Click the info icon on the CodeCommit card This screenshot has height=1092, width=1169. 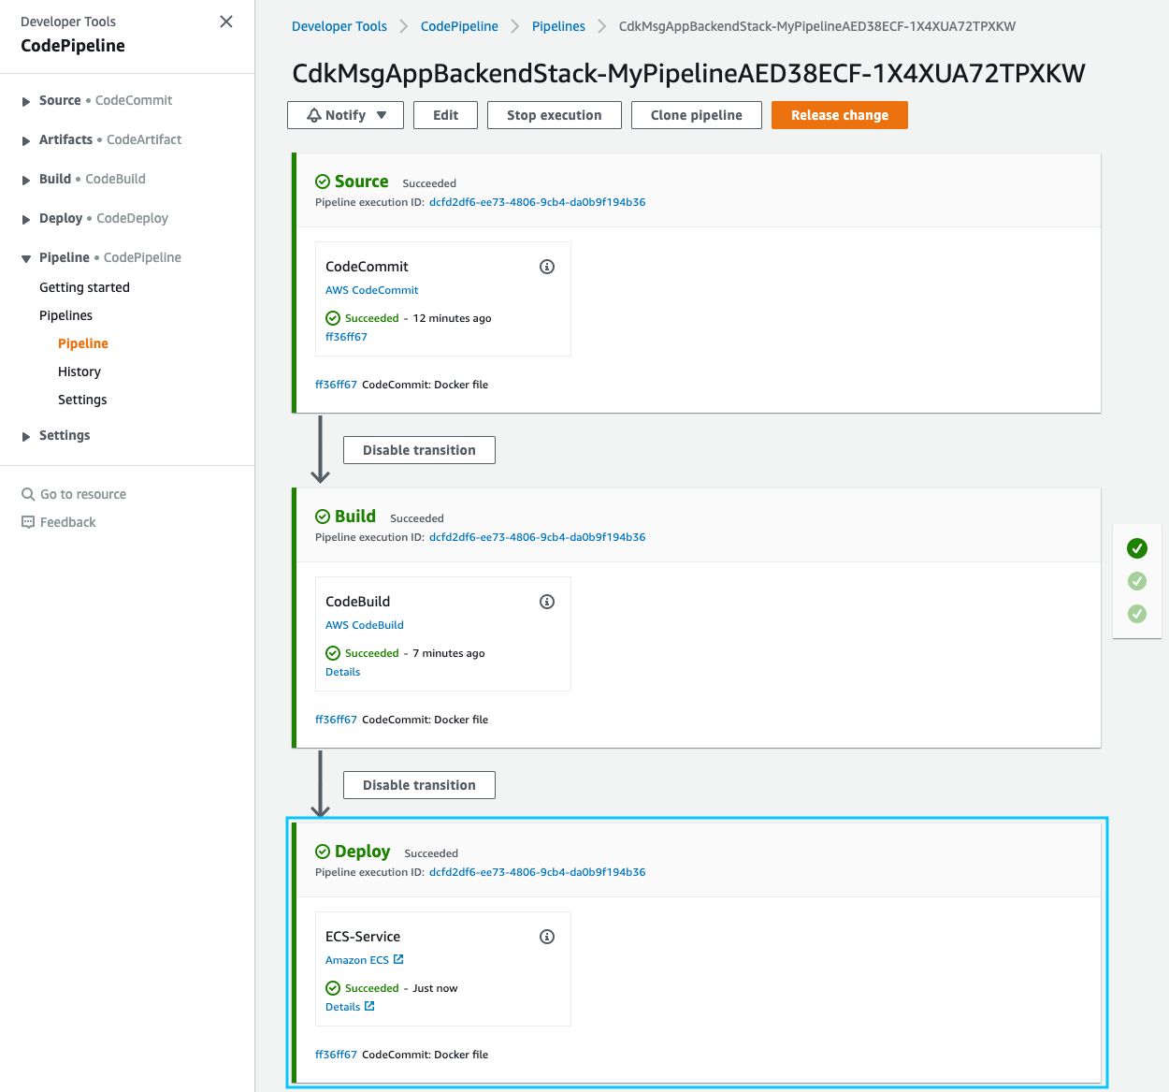547,267
